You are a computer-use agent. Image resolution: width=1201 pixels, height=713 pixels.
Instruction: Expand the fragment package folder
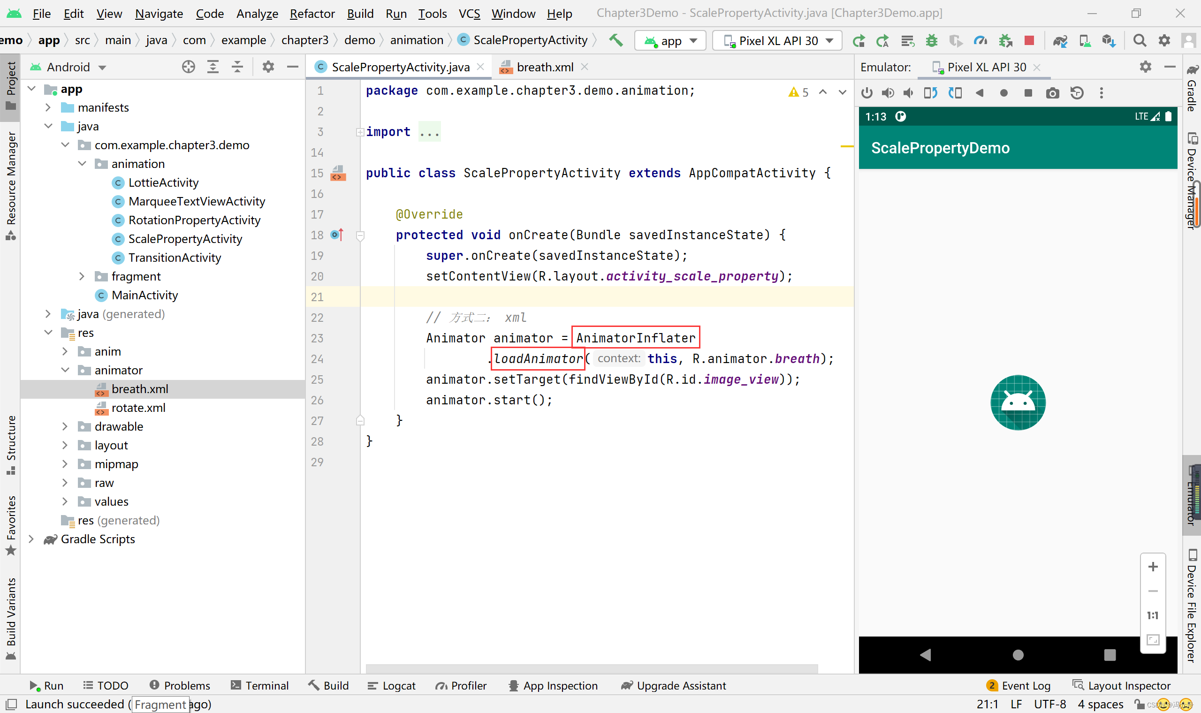82,276
